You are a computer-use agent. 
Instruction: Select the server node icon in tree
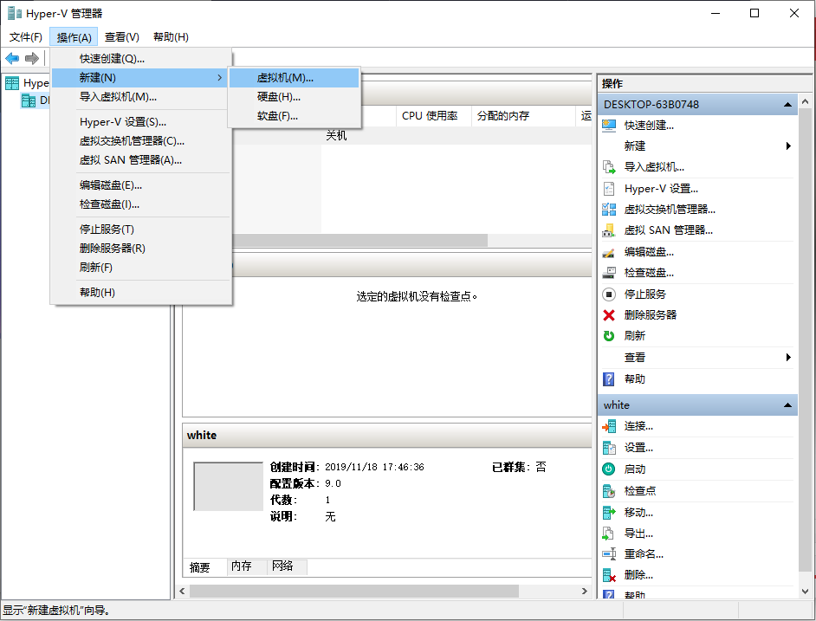pyautogui.click(x=29, y=100)
